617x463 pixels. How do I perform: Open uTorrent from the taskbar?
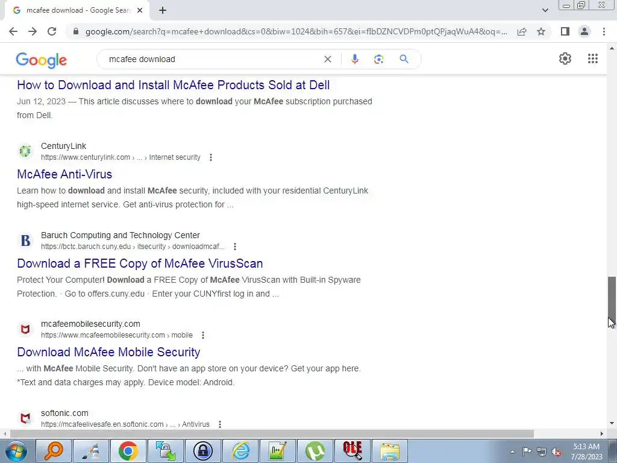(x=315, y=451)
